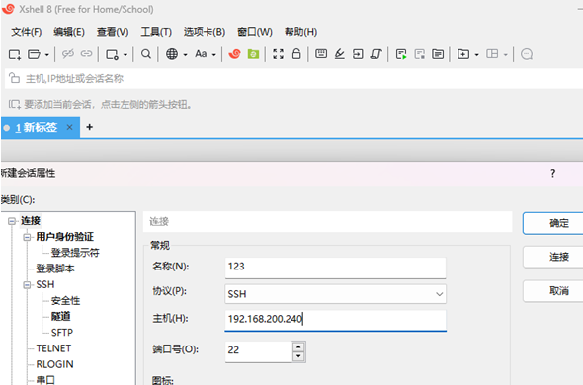Open the 帮助(H) menu
This screenshot has width=583, height=385.
(x=300, y=32)
